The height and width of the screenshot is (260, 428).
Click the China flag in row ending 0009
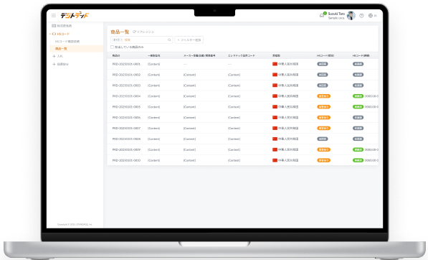(x=275, y=149)
